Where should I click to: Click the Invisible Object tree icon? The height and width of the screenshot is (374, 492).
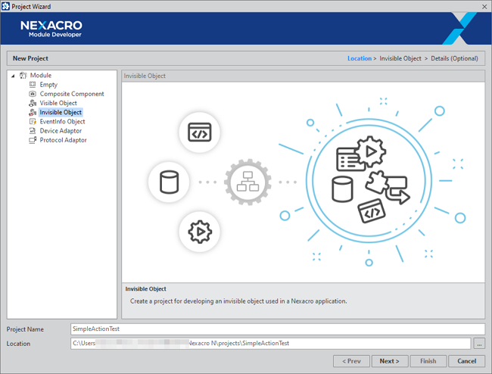point(33,113)
